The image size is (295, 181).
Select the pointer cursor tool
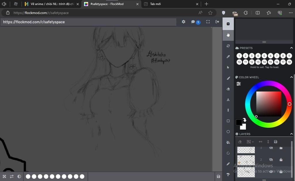click(x=228, y=67)
